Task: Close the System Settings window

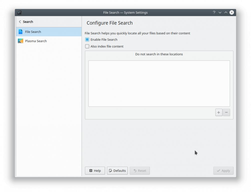Action: tap(232, 12)
